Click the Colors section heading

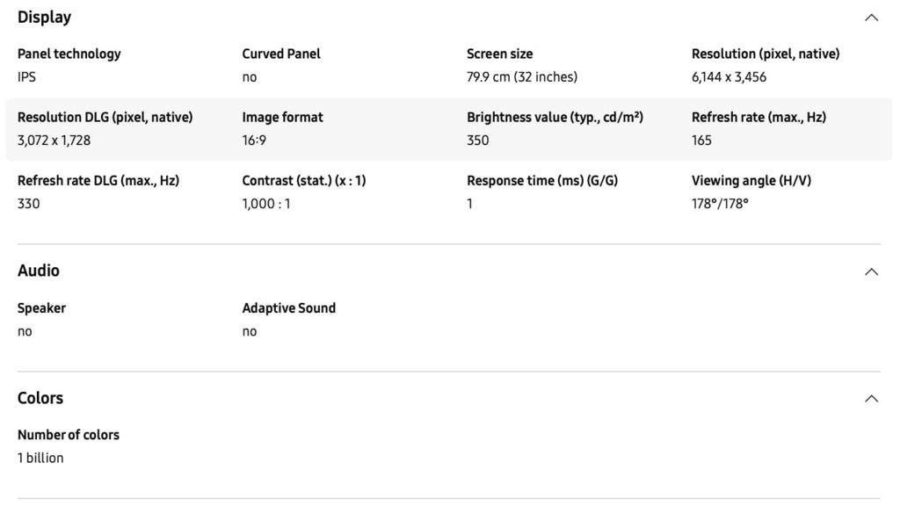[x=40, y=398]
